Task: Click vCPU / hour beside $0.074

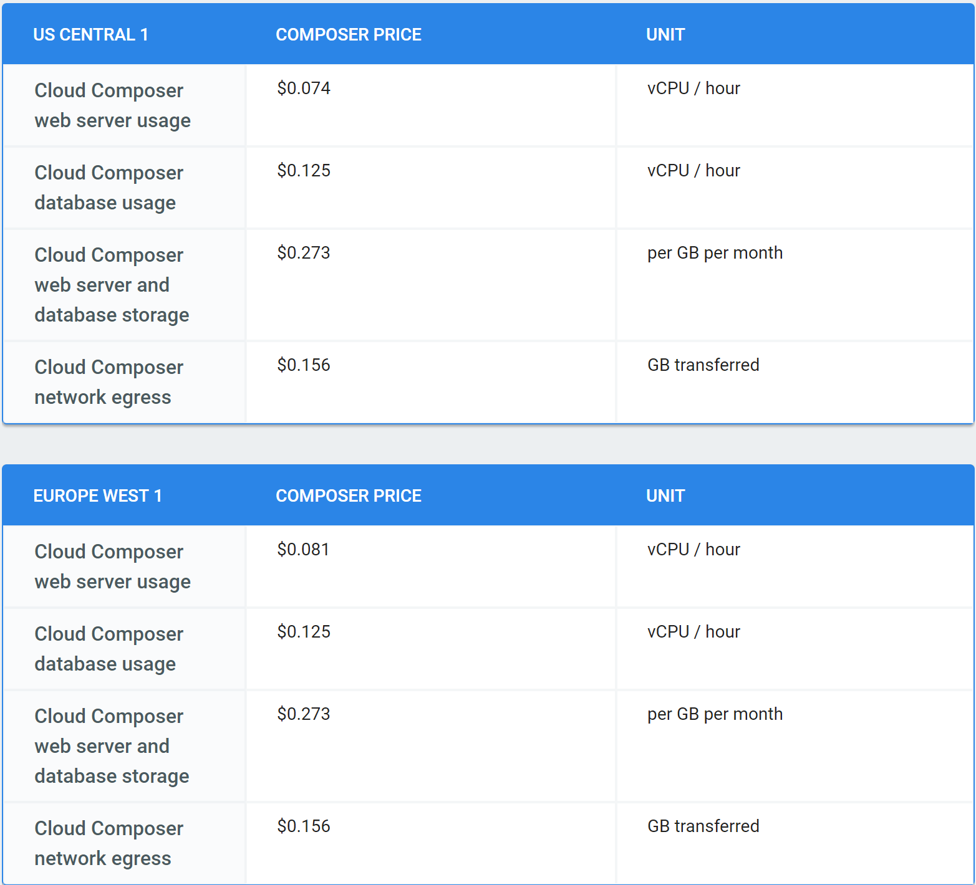Action: (x=693, y=88)
